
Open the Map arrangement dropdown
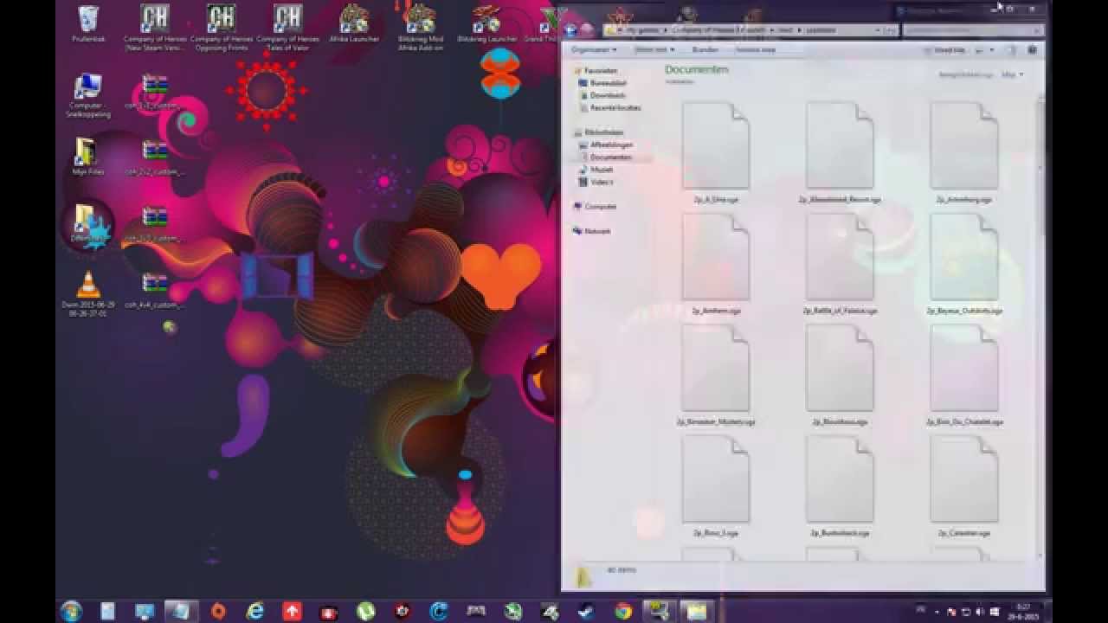[1012, 75]
